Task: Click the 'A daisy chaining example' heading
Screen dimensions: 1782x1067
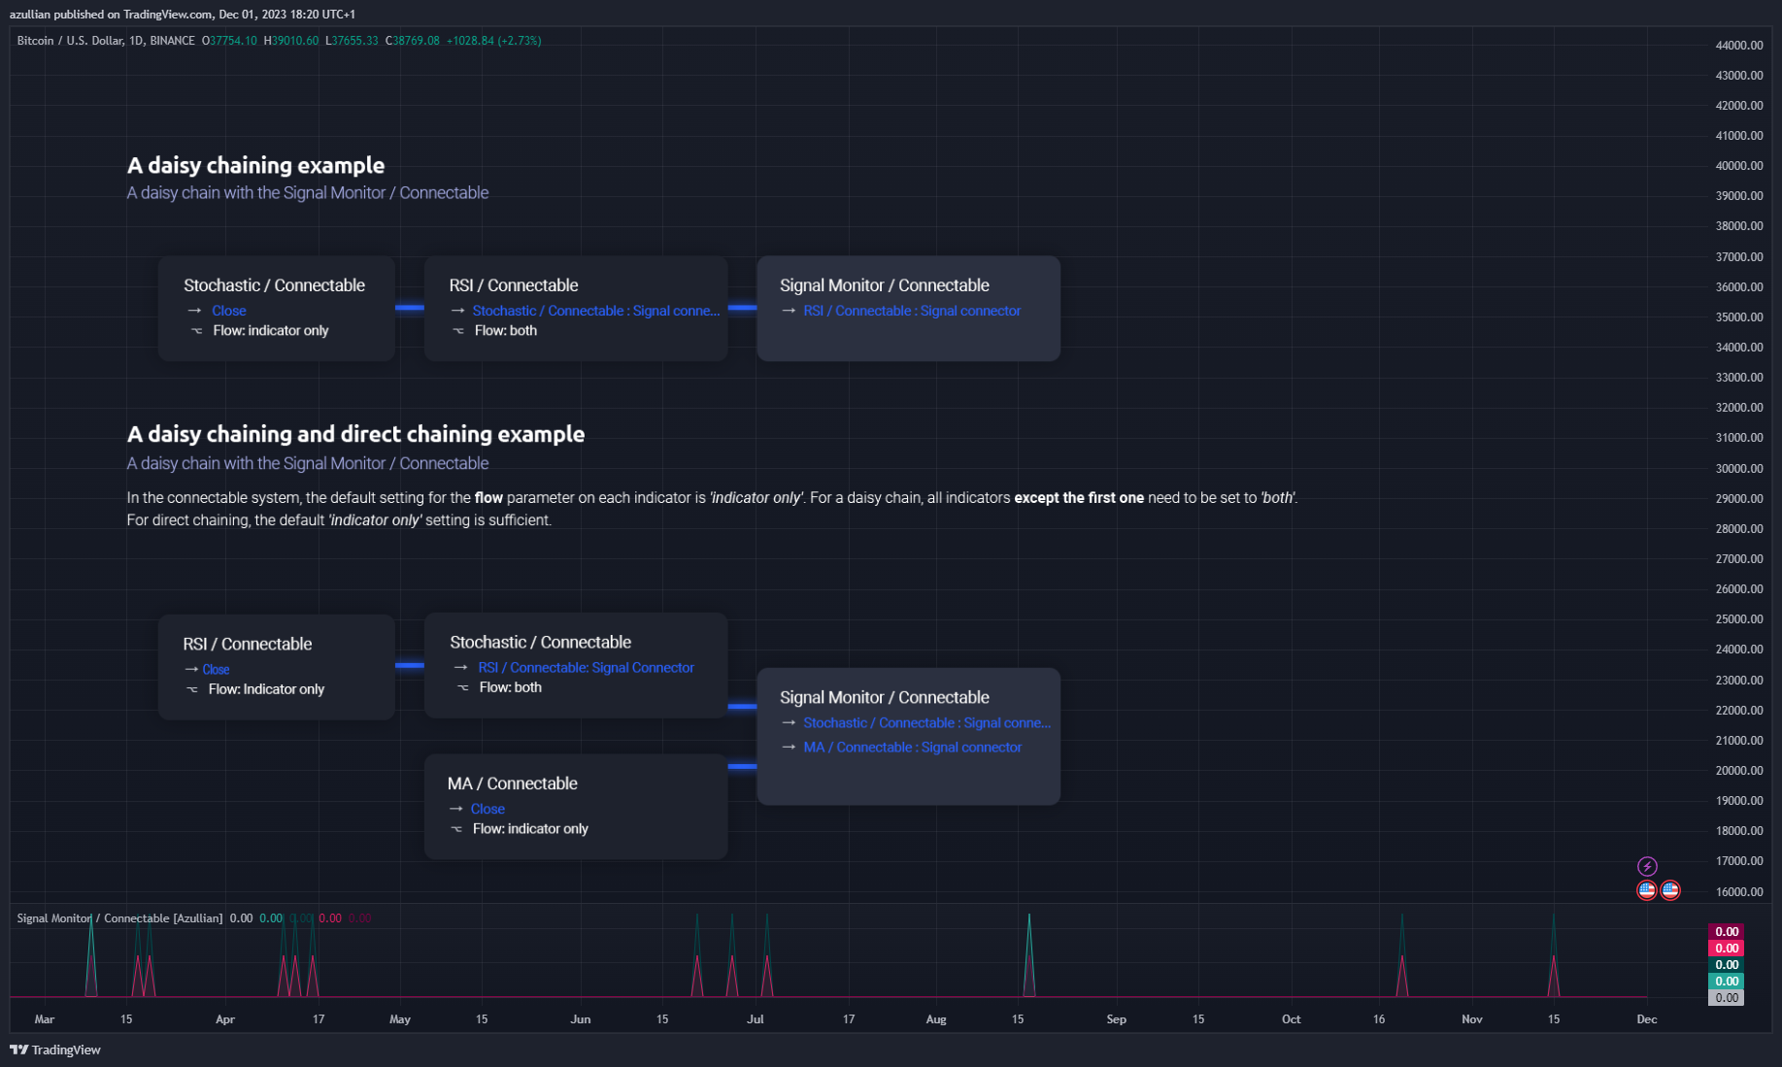Action: [x=255, y=165]
